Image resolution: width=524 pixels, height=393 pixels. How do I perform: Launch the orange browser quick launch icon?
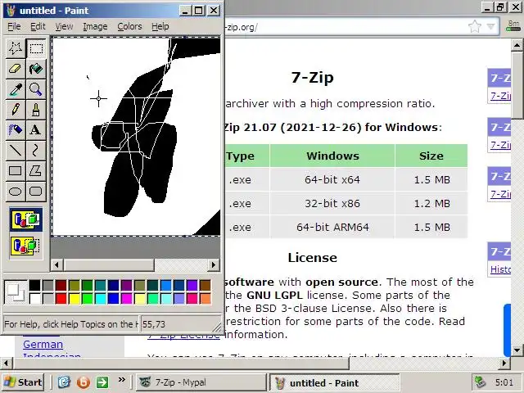(84, 382)
